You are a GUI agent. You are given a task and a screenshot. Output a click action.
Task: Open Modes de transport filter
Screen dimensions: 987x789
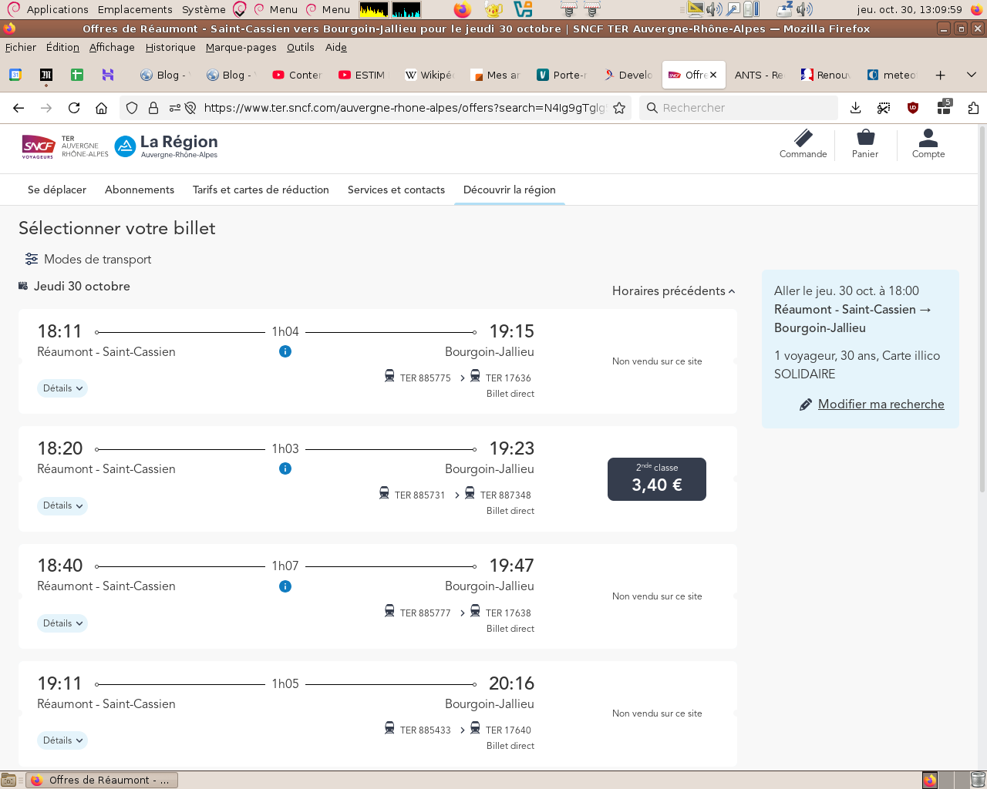(88, 260)
